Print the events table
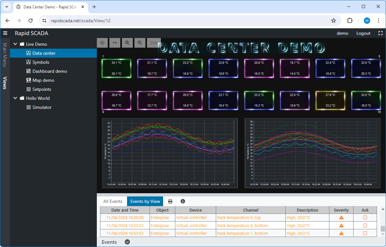386x247 pixels. coord(170,201)
